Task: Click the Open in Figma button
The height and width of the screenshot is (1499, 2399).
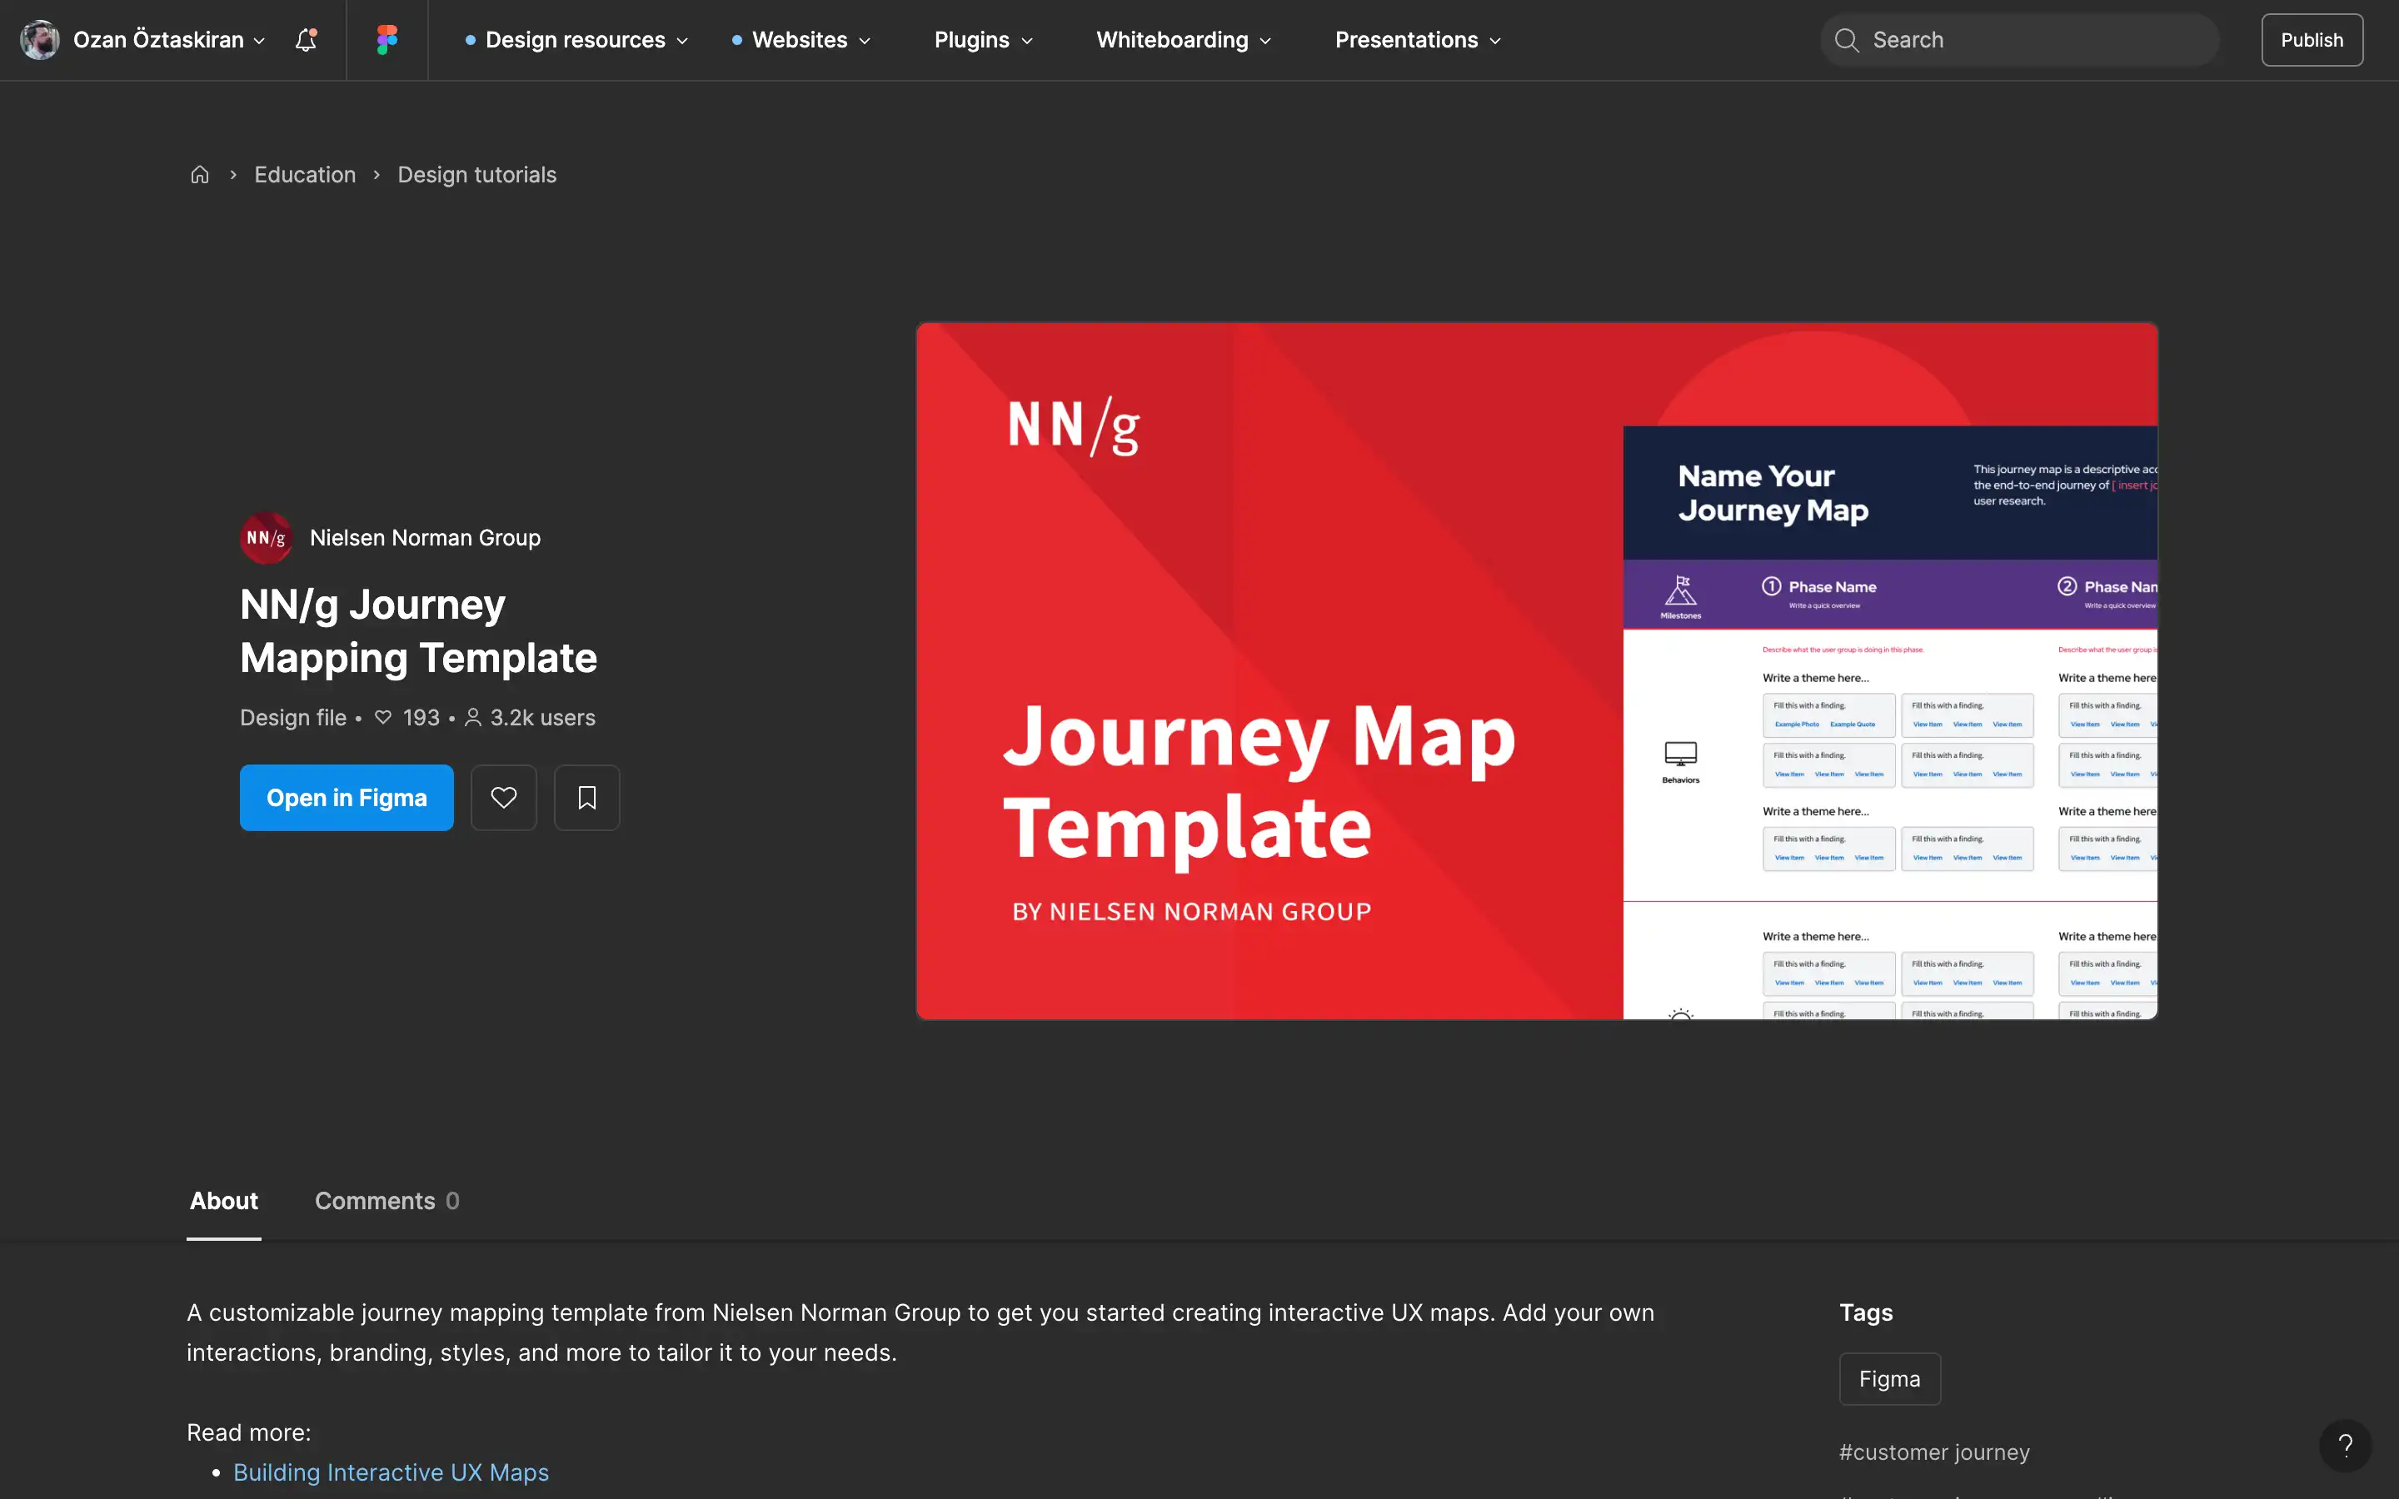Action: (347, 797)
